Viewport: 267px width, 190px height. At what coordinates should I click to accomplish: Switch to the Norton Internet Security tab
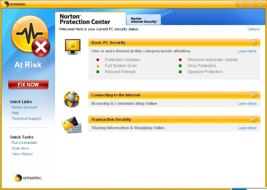click(144, 20)
